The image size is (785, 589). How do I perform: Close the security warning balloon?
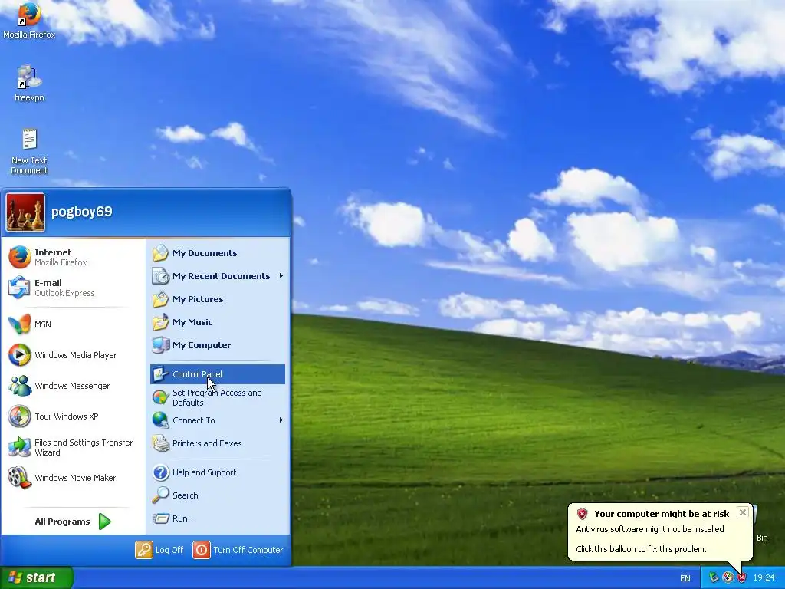point(742,512)
